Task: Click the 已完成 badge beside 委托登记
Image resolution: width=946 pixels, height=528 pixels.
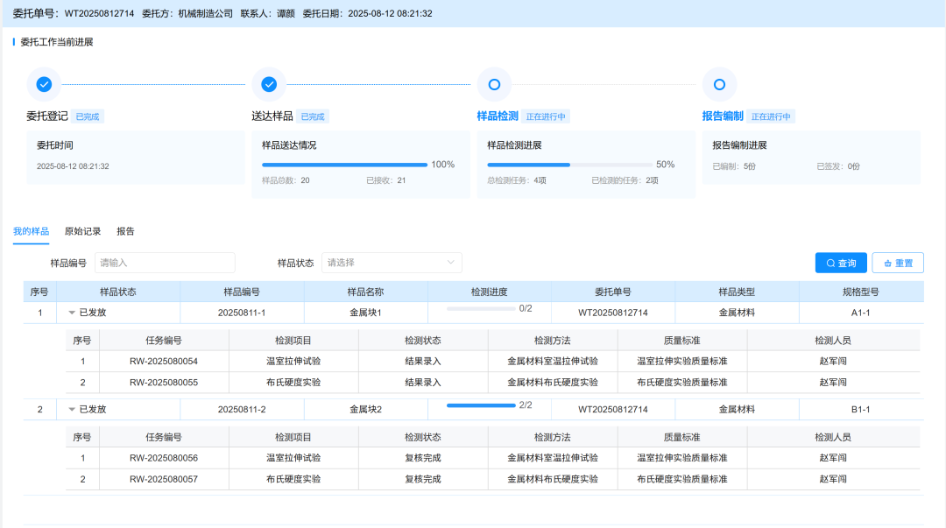Action: [x=88, y=115]
